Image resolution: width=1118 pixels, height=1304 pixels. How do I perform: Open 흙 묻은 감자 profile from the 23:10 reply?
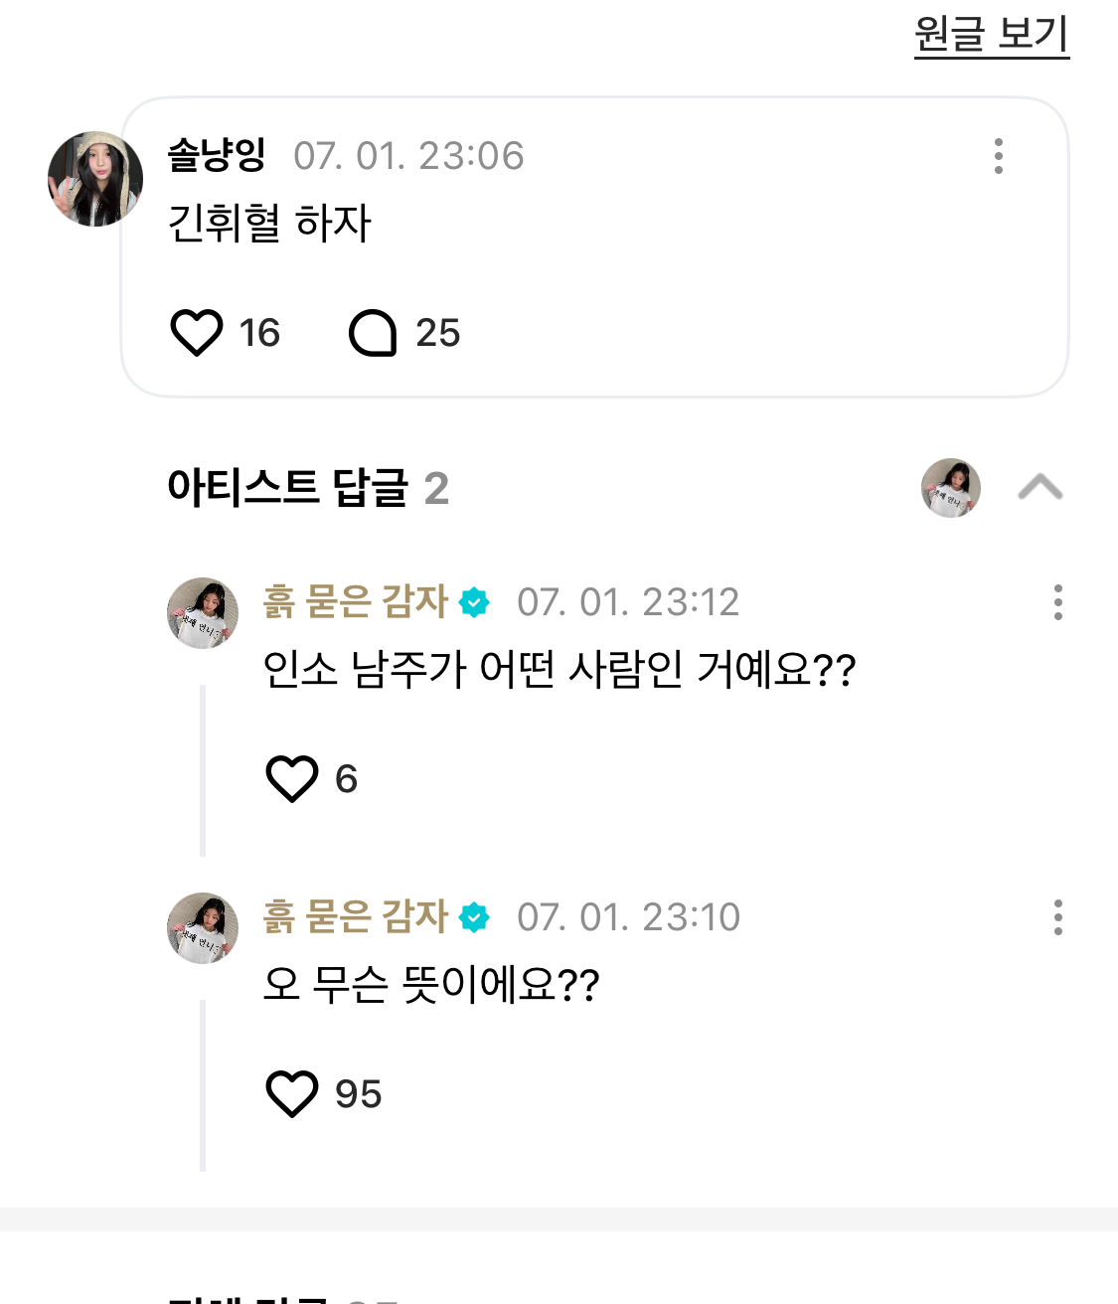tap(356, 917)
